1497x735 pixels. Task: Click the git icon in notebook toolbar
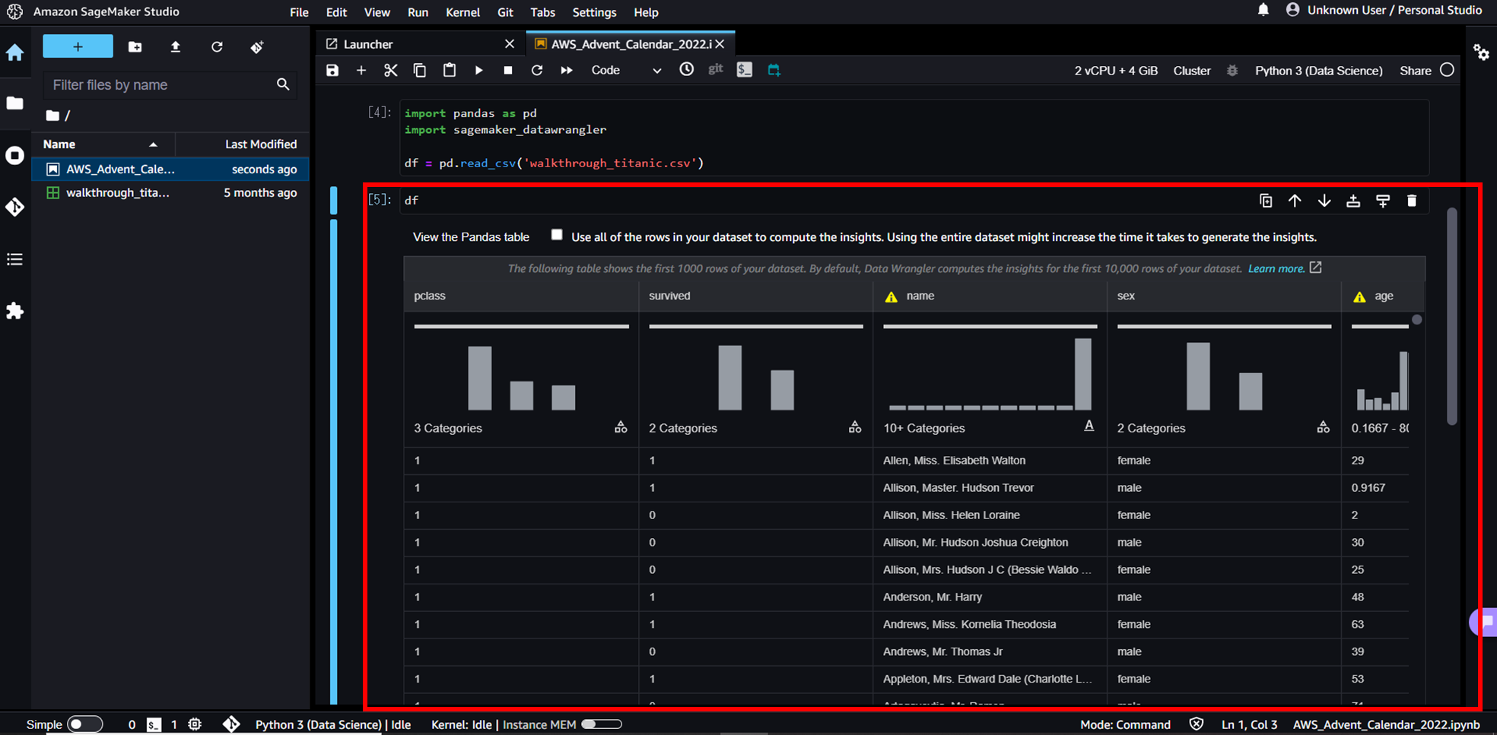point(715,70)
